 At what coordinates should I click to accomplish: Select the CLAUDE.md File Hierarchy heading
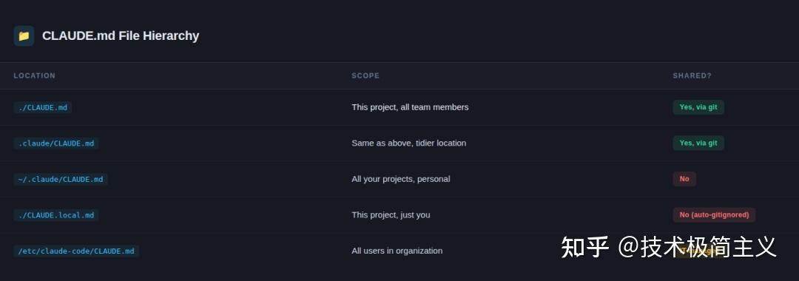tap(121, 35)
